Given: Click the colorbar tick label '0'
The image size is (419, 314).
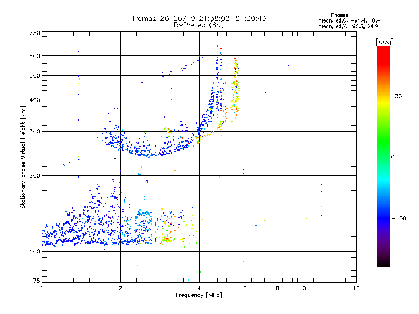Looking at the screenshot, I should 393,158.
